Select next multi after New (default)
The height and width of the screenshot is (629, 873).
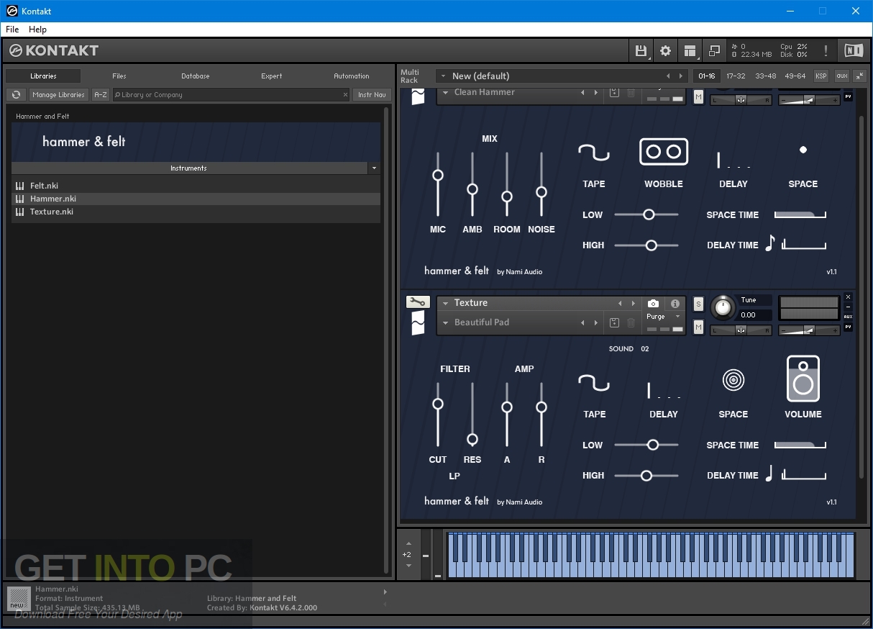[681, 76]
